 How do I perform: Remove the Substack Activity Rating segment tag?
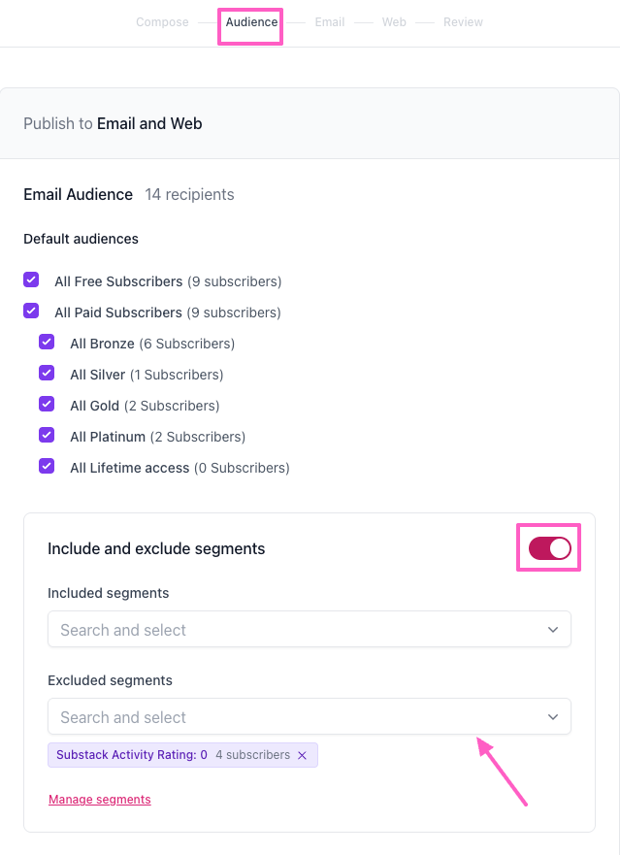[x=302, y=755]
